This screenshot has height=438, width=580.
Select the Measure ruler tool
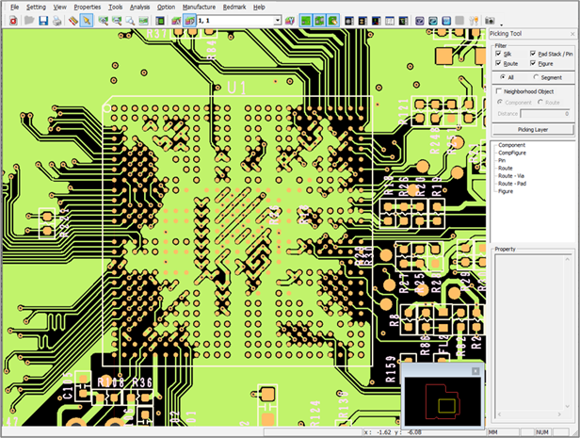(72, 20)
